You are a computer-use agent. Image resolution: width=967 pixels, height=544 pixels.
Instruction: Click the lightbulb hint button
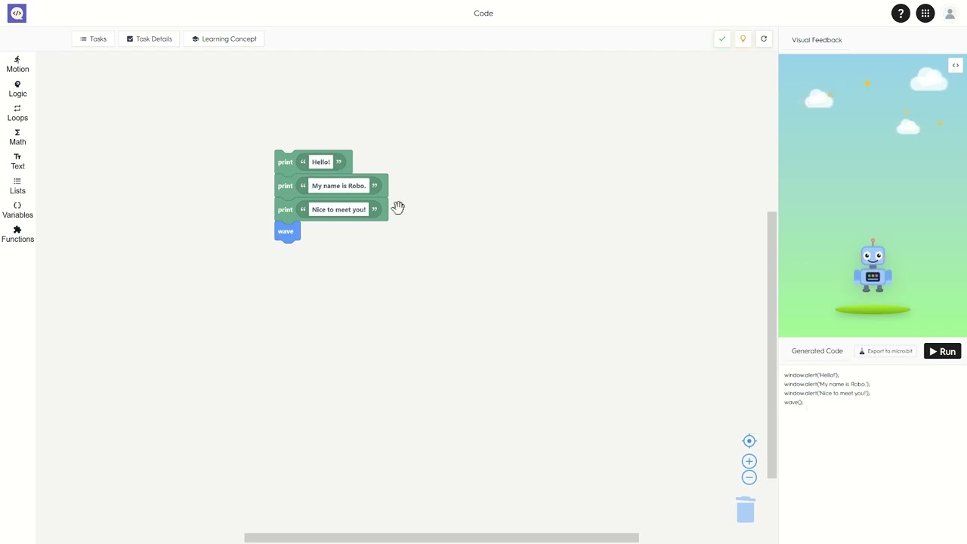point(743,39)
